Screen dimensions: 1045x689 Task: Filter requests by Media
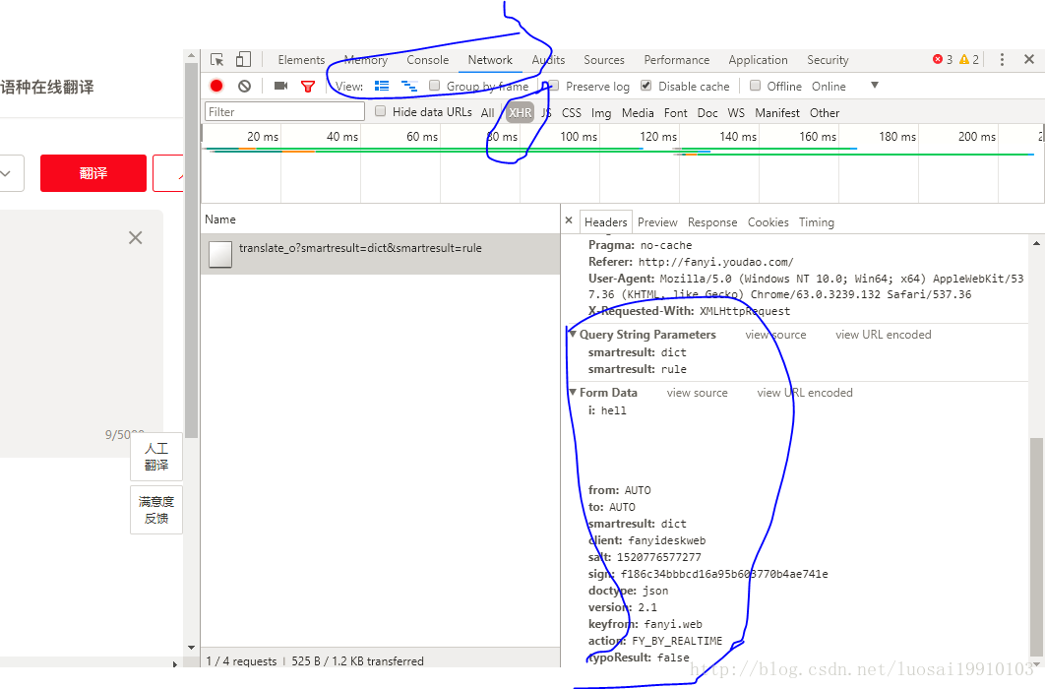click(638, 112)
